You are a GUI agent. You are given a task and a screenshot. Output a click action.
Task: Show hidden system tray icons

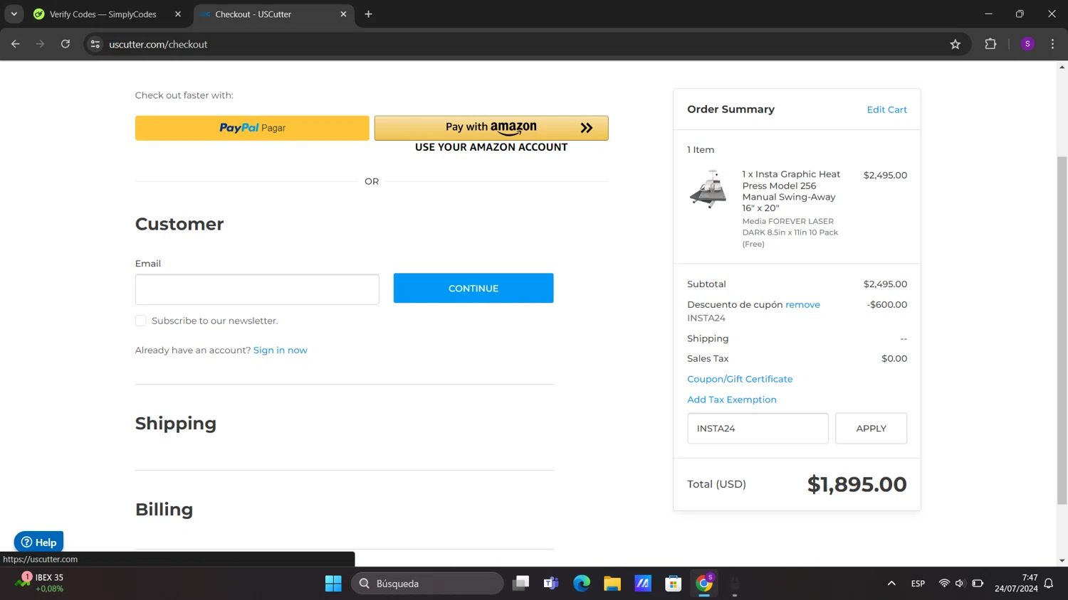891,584
